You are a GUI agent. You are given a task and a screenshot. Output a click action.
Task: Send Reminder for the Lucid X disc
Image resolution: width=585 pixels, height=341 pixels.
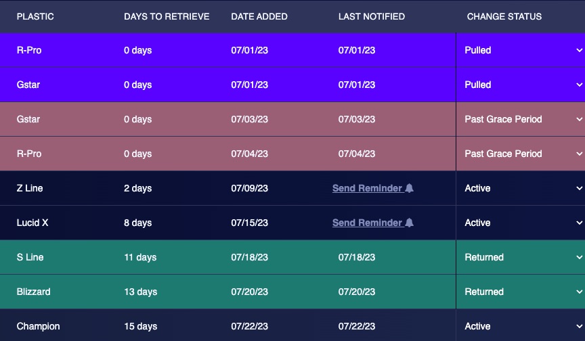click(x=368, y=223)
